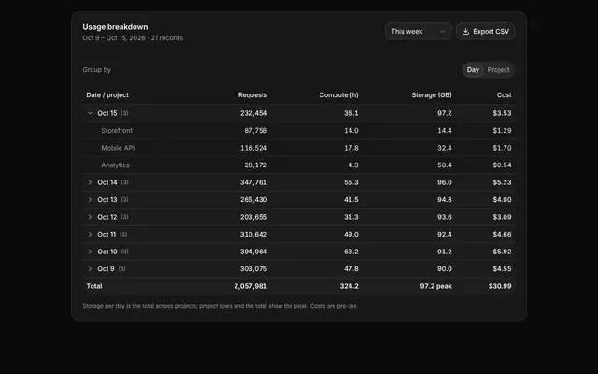Click the $5.92 cost for Oct 10
Viewport: 598px width, 374px height.
502,252
